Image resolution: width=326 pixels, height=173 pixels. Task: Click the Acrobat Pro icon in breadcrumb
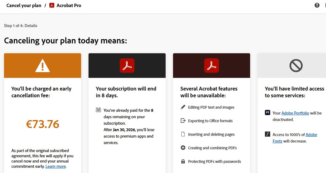[52, 6]
